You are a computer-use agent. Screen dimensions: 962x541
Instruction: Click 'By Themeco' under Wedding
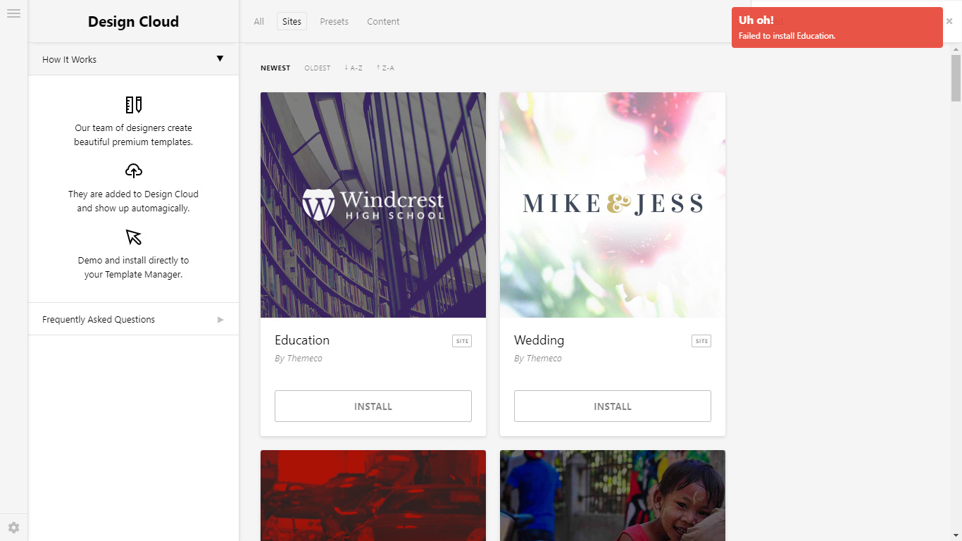[x=538, y=359]
